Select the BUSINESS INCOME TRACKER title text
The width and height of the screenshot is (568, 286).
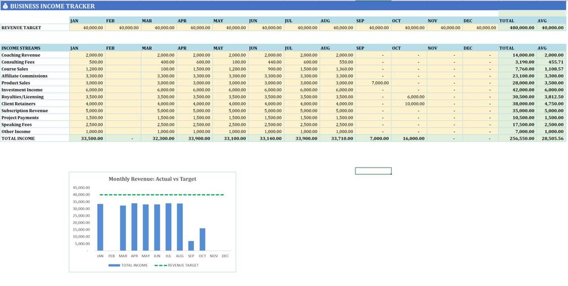tap(53, 6)
